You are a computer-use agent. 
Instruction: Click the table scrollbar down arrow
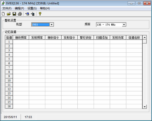[144, 107]
